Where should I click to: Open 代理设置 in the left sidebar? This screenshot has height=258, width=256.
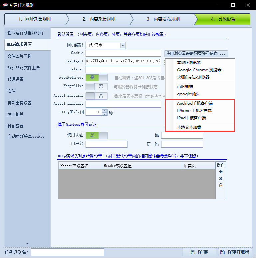pos(16,79)
